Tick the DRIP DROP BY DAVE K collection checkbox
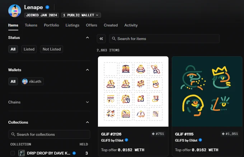This screenshot has height=157, width=244. click(x=13, y=153)
